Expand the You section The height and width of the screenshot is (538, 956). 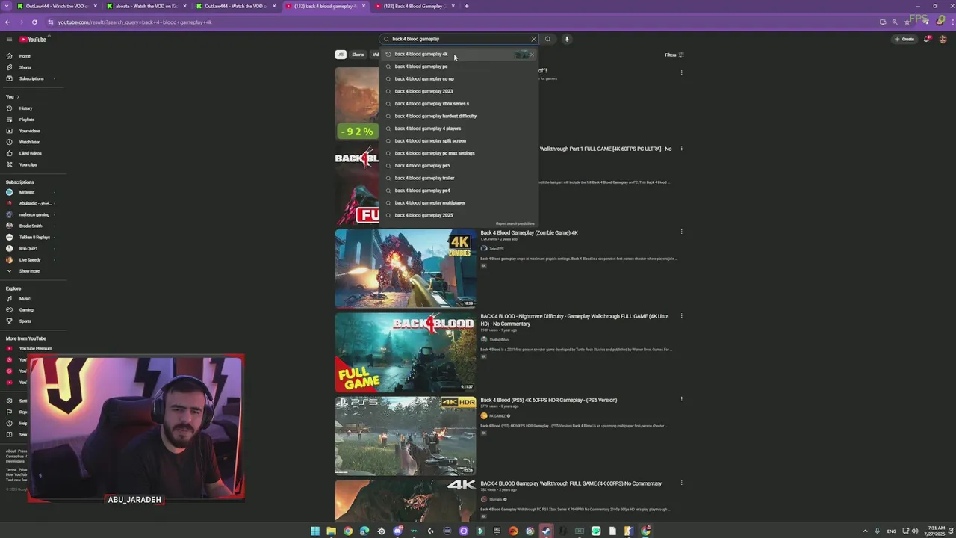tap(12, 96)
